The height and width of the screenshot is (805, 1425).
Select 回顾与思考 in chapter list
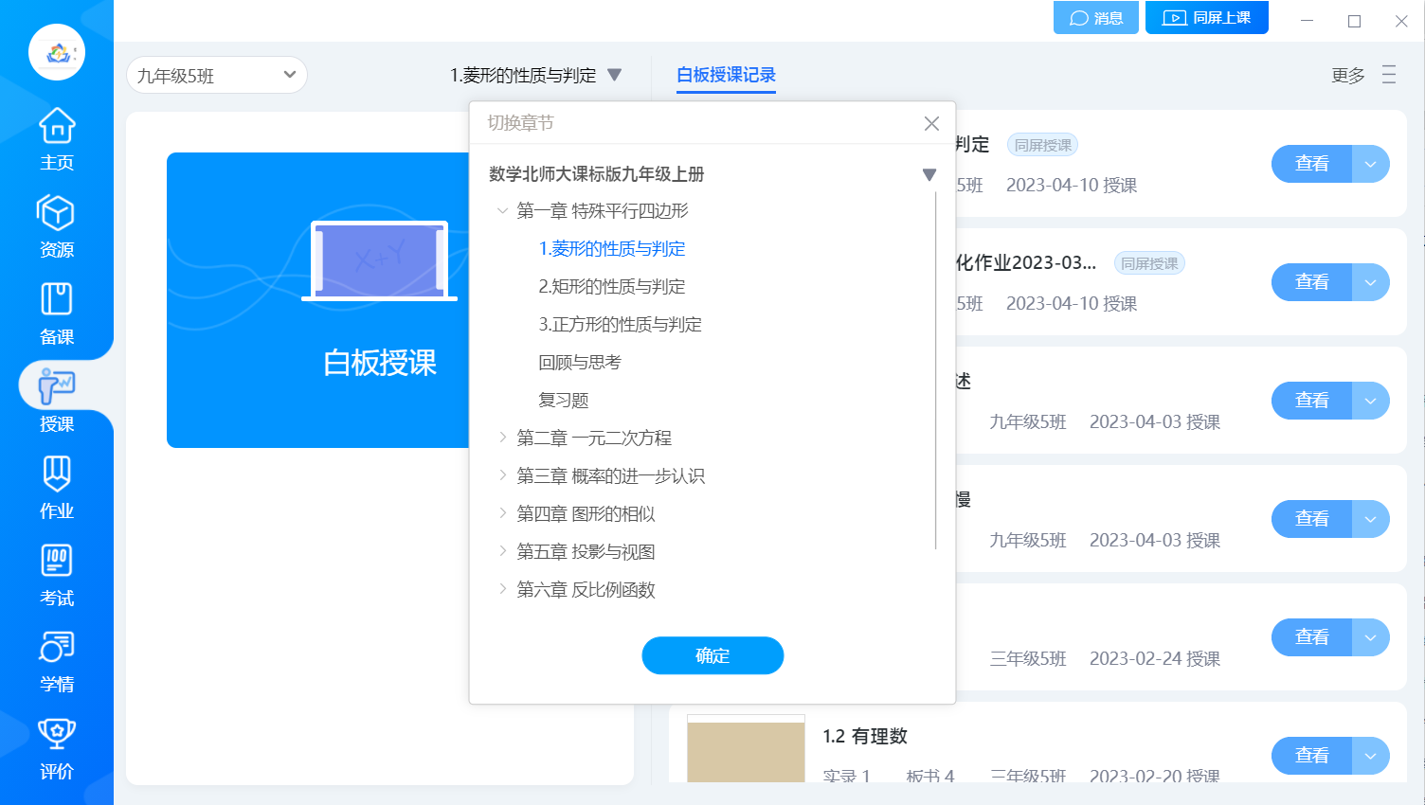[x=579, y=363]
